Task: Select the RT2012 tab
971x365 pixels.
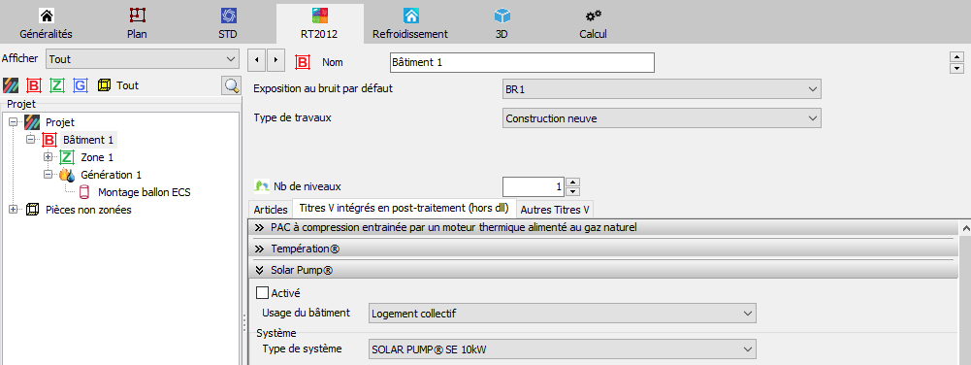Action: 319,23
